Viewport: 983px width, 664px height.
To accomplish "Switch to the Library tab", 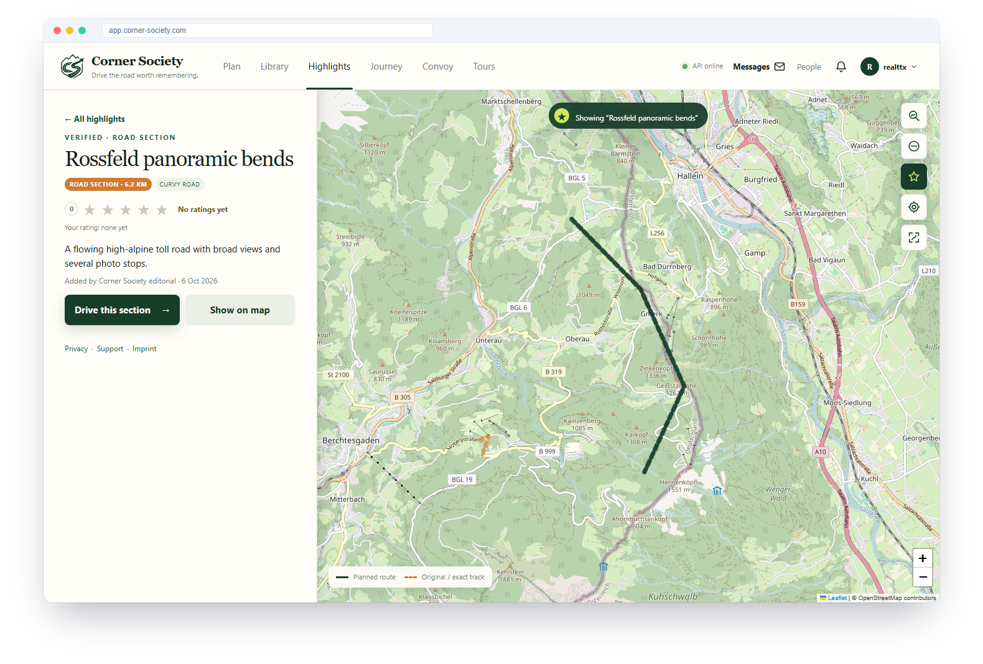I will coord(274,67).
